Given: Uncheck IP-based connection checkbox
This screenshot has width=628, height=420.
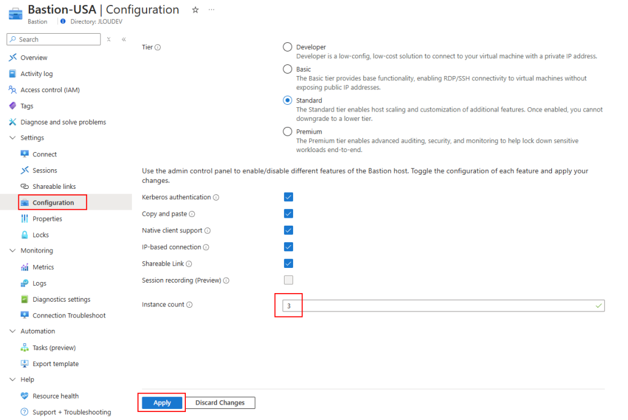Looking at the screenshot, I should 288,246.
